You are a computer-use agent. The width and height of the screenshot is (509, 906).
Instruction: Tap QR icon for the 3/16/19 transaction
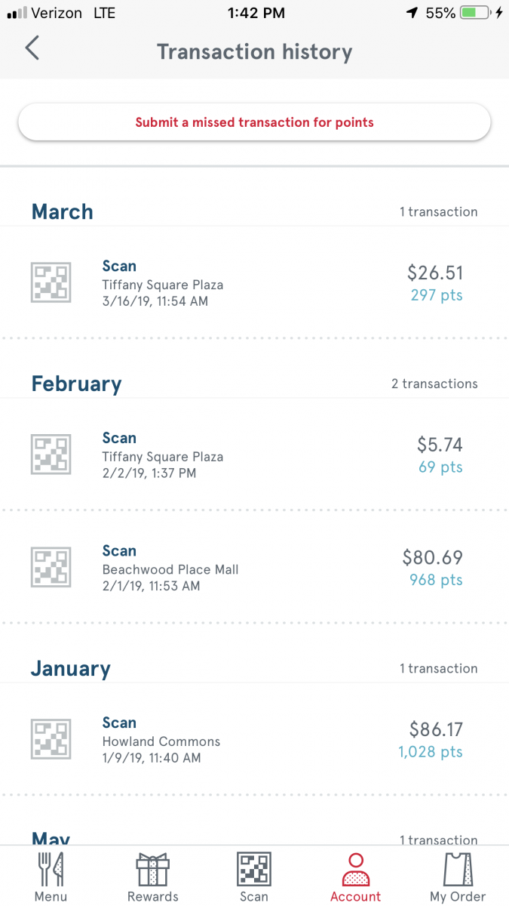51,282
